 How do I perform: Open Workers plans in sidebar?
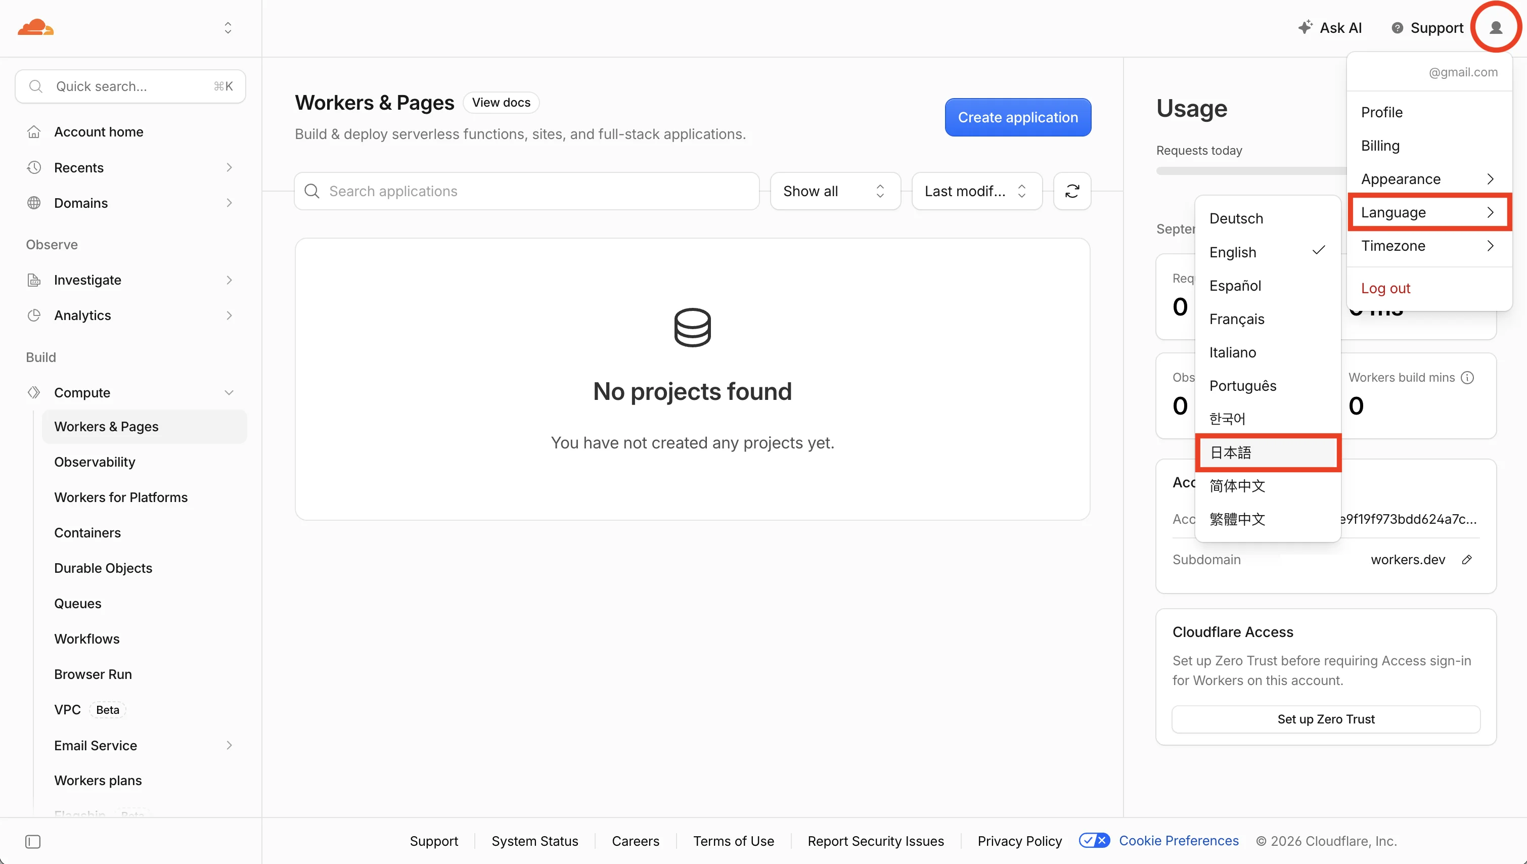[98, 780]
